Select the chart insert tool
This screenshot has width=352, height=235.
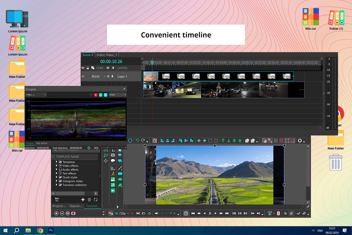pyautogui.click(x=113, y=168)
